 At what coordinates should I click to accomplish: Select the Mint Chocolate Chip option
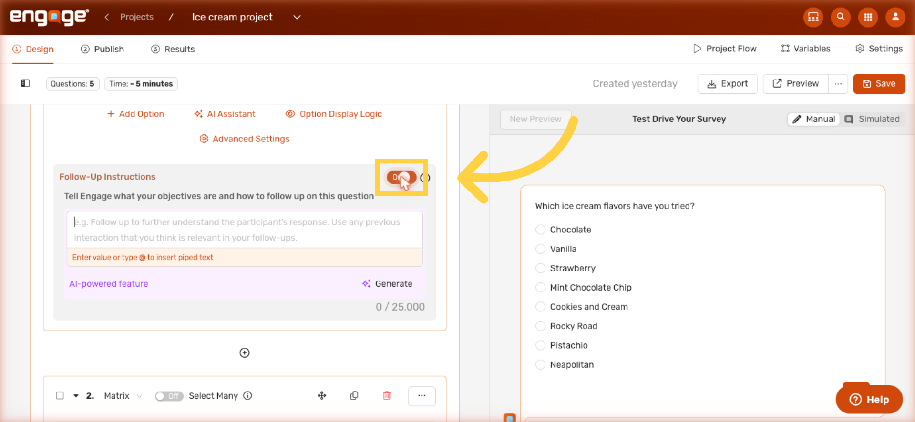540,287
